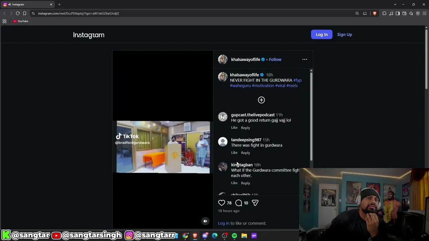Open the tab search dropdown arrow
The image size is (429, 241).
395,4
